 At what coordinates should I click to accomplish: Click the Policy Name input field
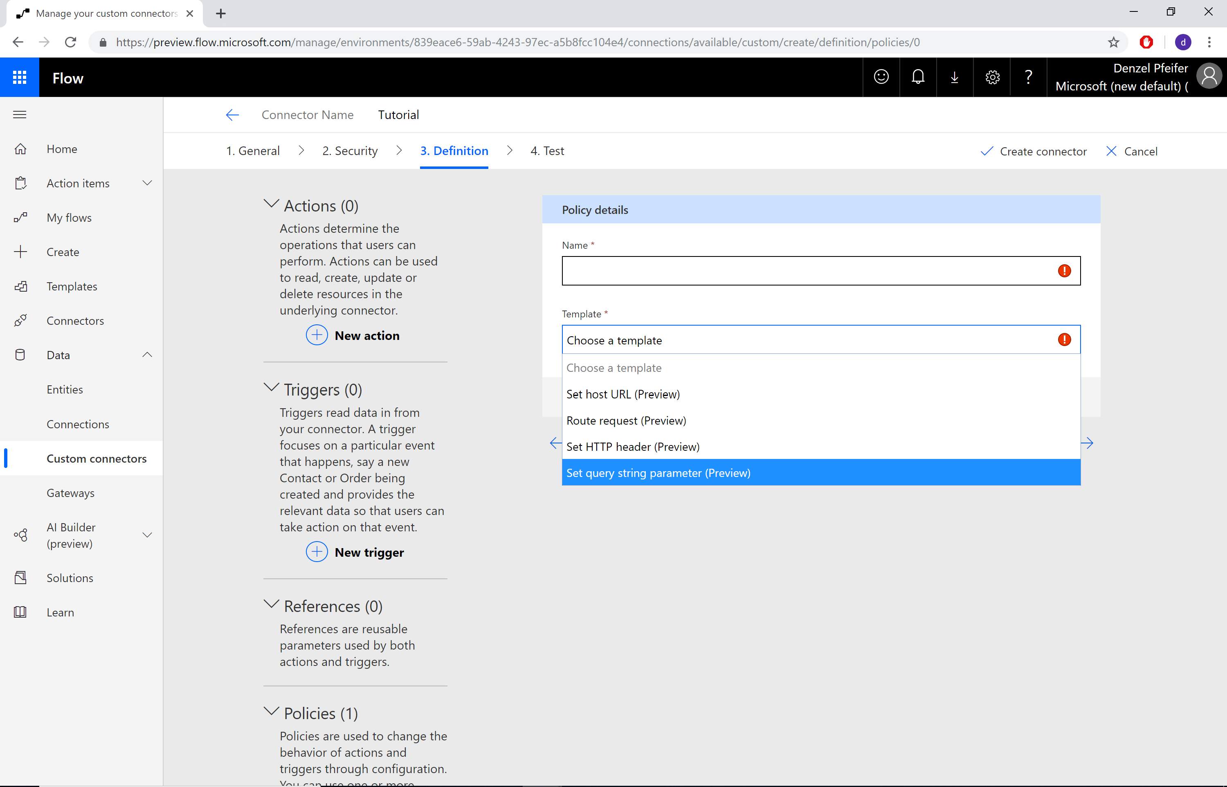pyautogui.click(x=820, y=270)
